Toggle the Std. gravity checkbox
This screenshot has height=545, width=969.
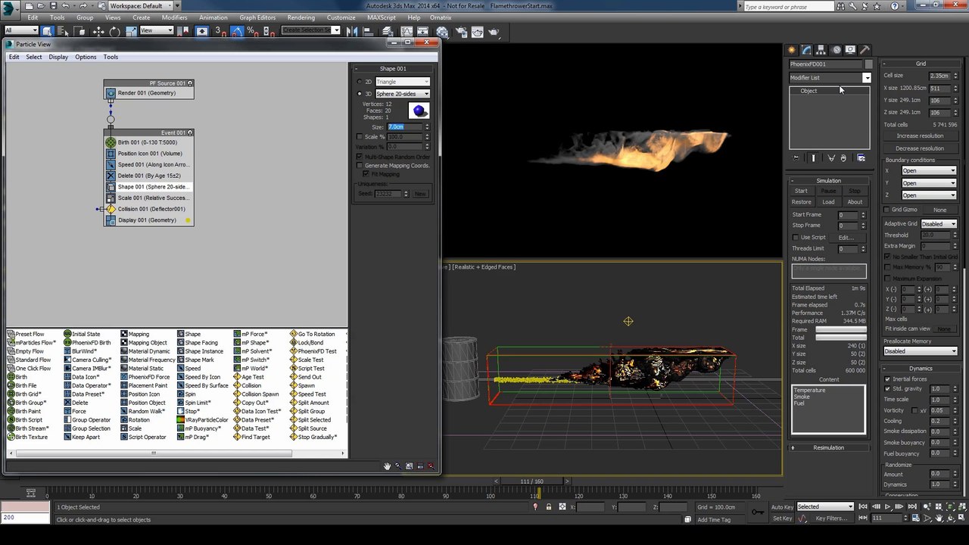(x=887, y=389)
